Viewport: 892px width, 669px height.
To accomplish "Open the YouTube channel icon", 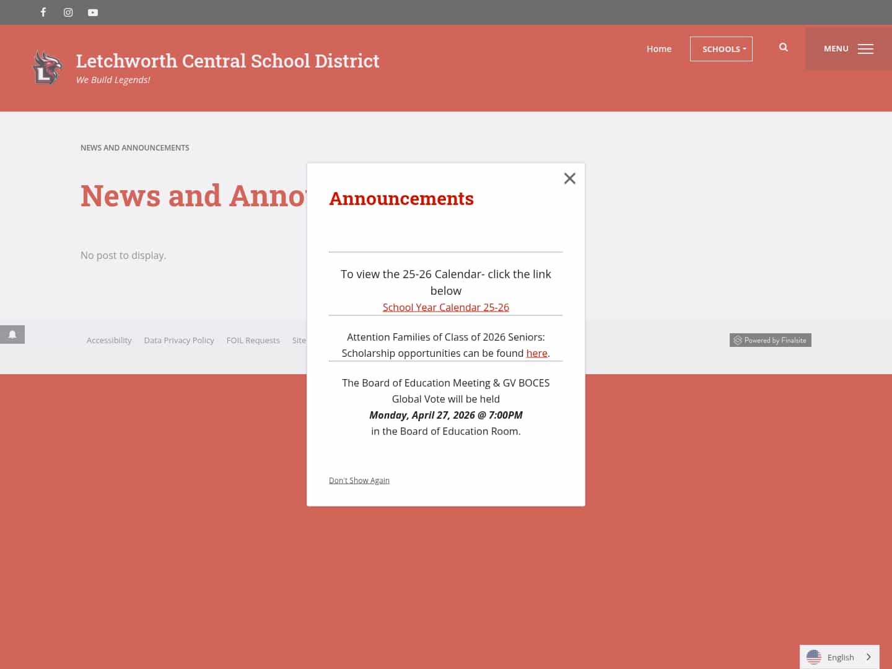I will point(92,12).
